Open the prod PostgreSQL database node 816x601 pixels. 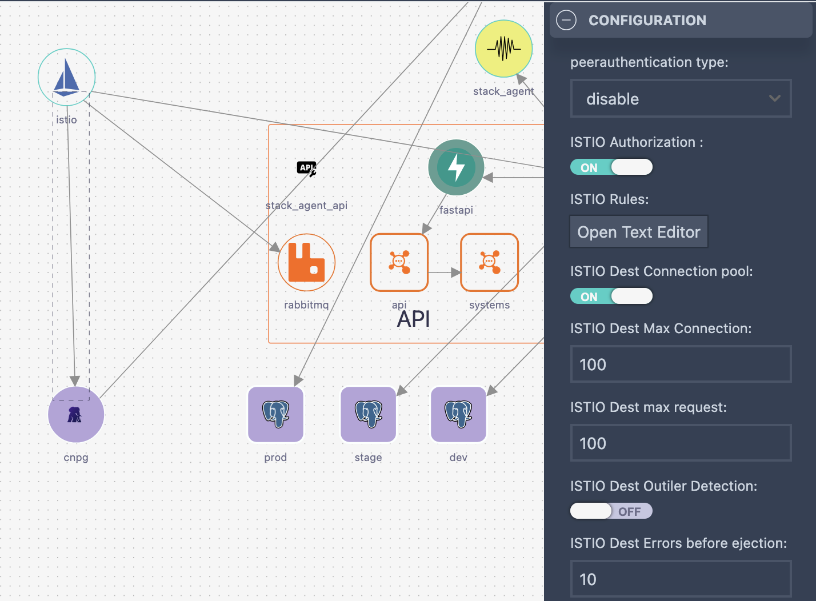click(x=275, y=415)
